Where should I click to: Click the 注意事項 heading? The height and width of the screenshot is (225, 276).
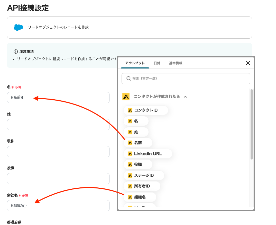click(x=26, y=51)
